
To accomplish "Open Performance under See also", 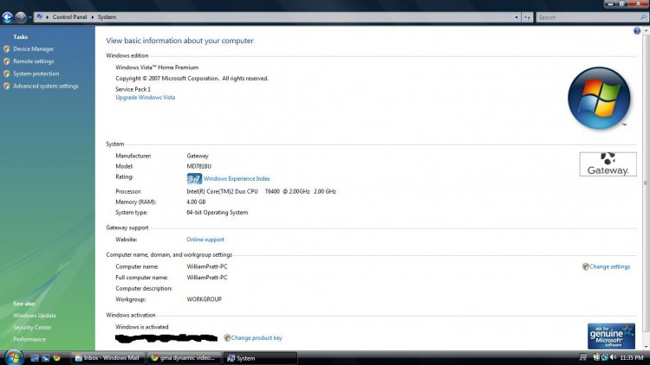I will click(29, 339).
